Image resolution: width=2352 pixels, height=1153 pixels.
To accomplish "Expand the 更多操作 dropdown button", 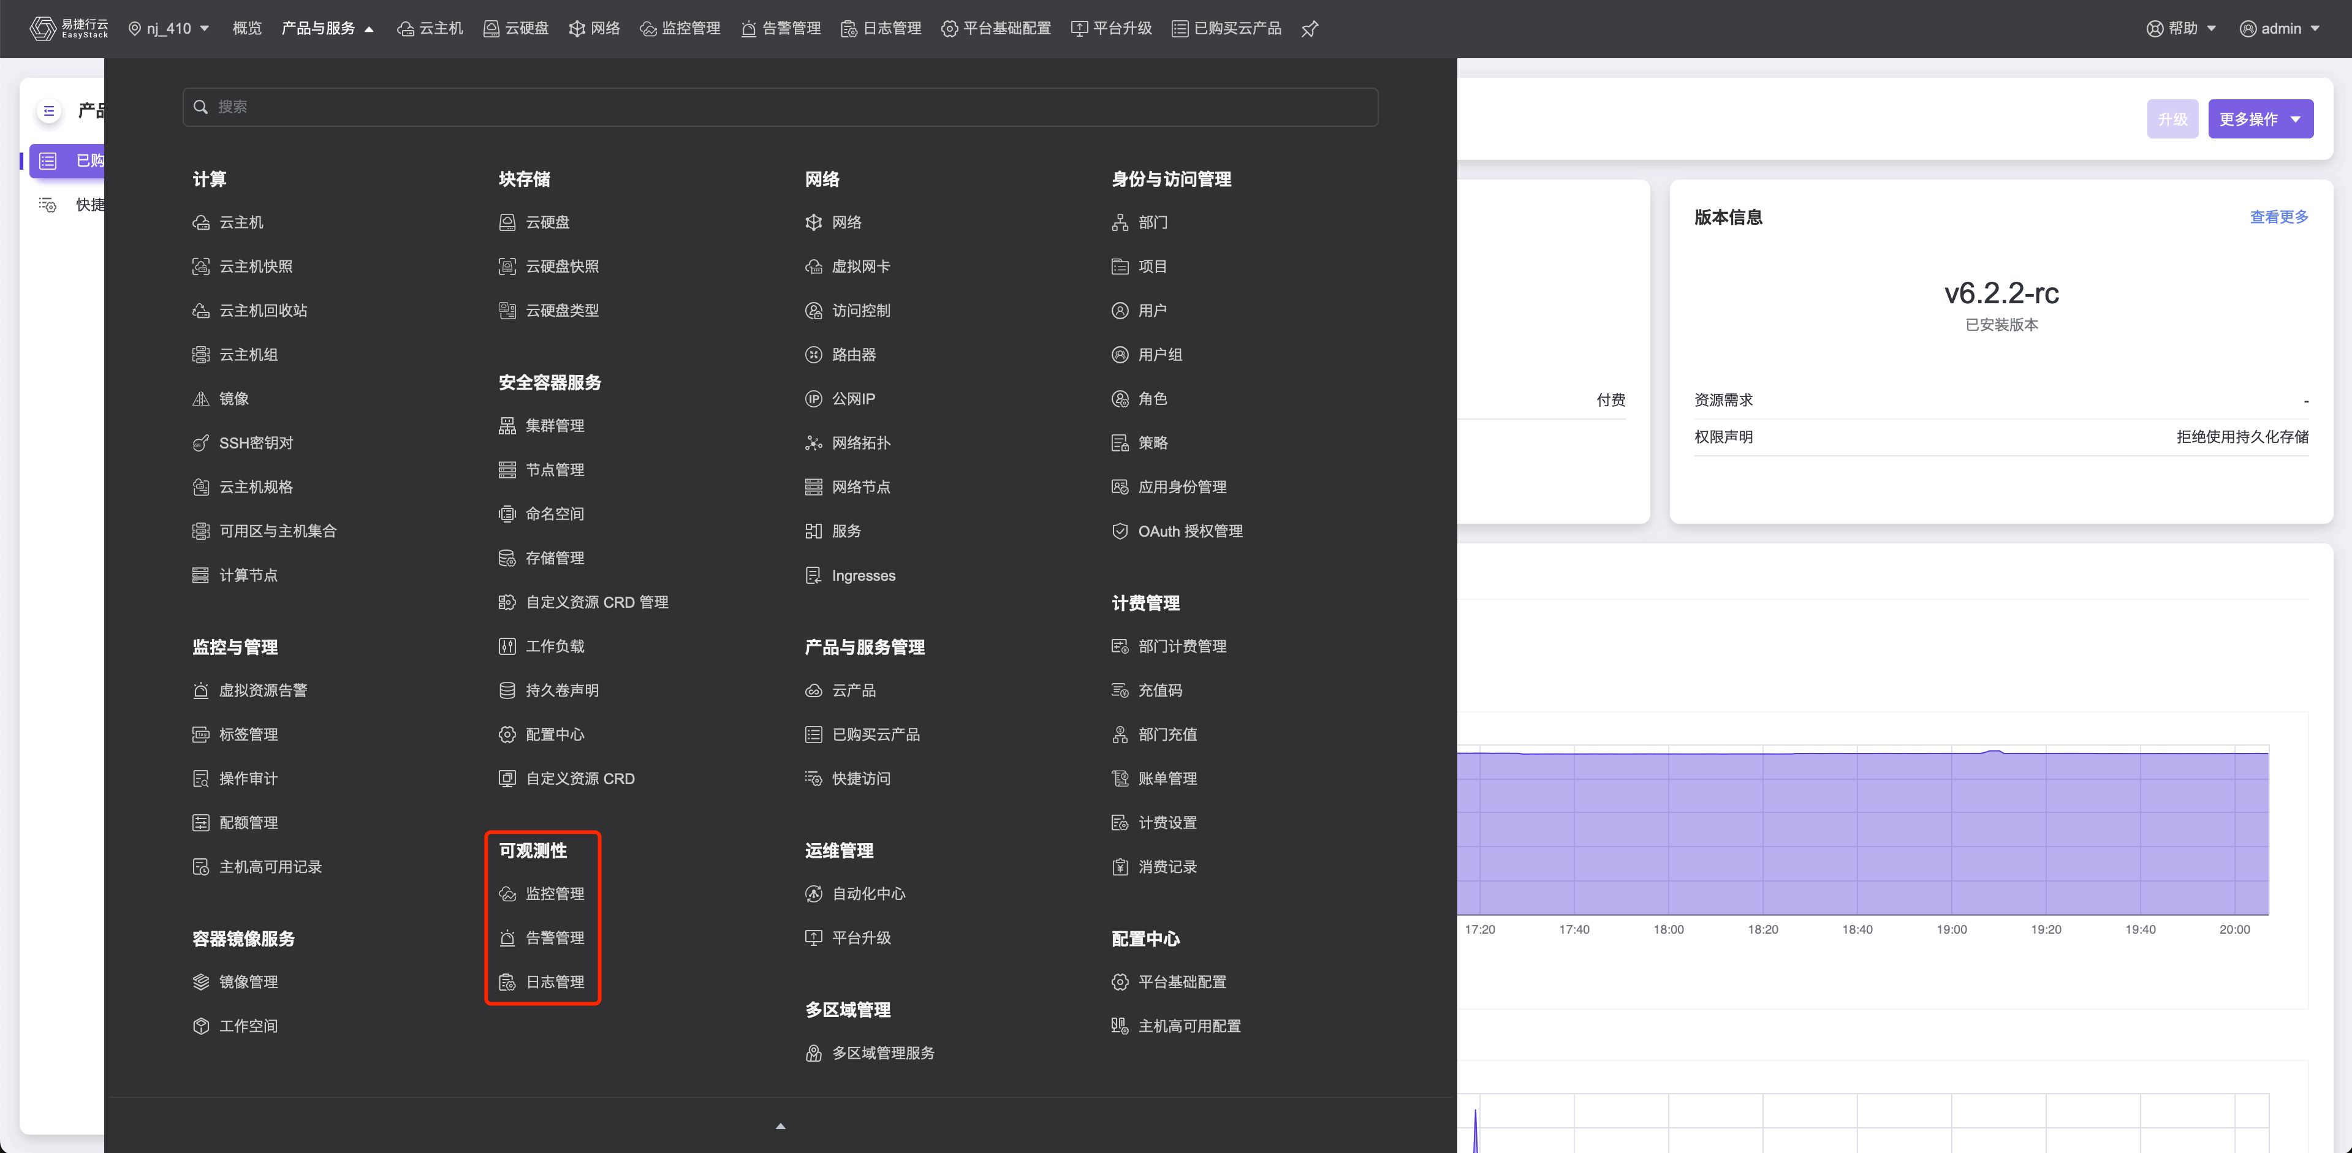I will pyautogui.click(x=2260, y=119).
